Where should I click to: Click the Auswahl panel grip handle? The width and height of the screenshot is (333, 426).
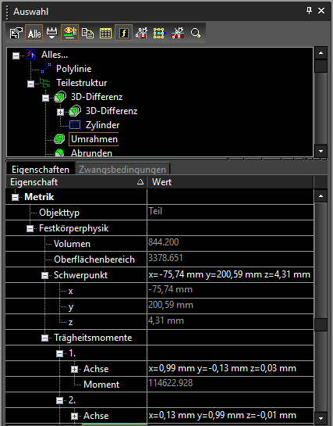[7, 13]
